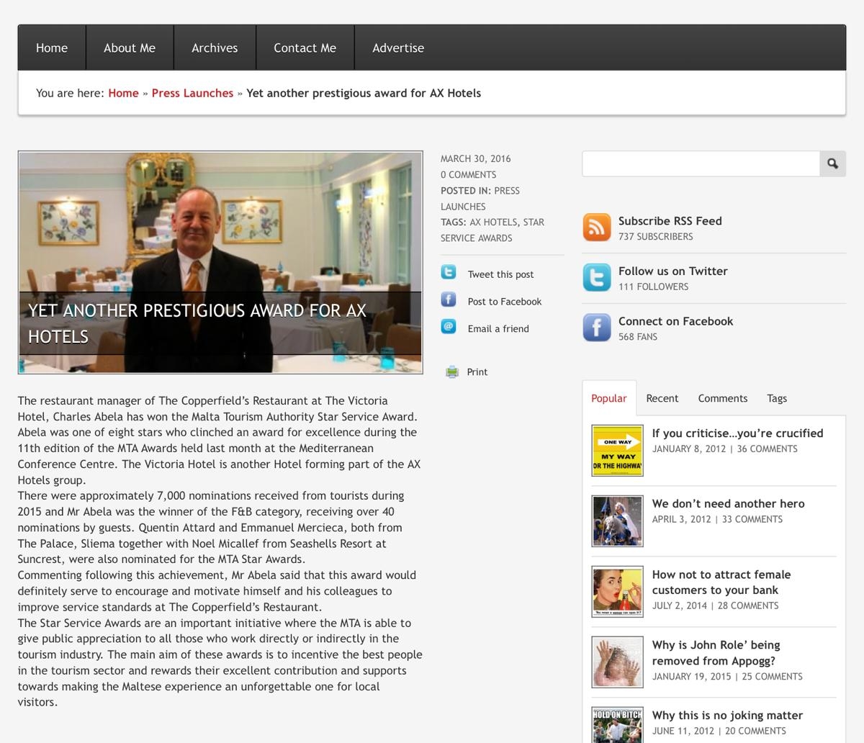Open the About Me menu item
Screen dimensions: 864x743
click(130, 48)
